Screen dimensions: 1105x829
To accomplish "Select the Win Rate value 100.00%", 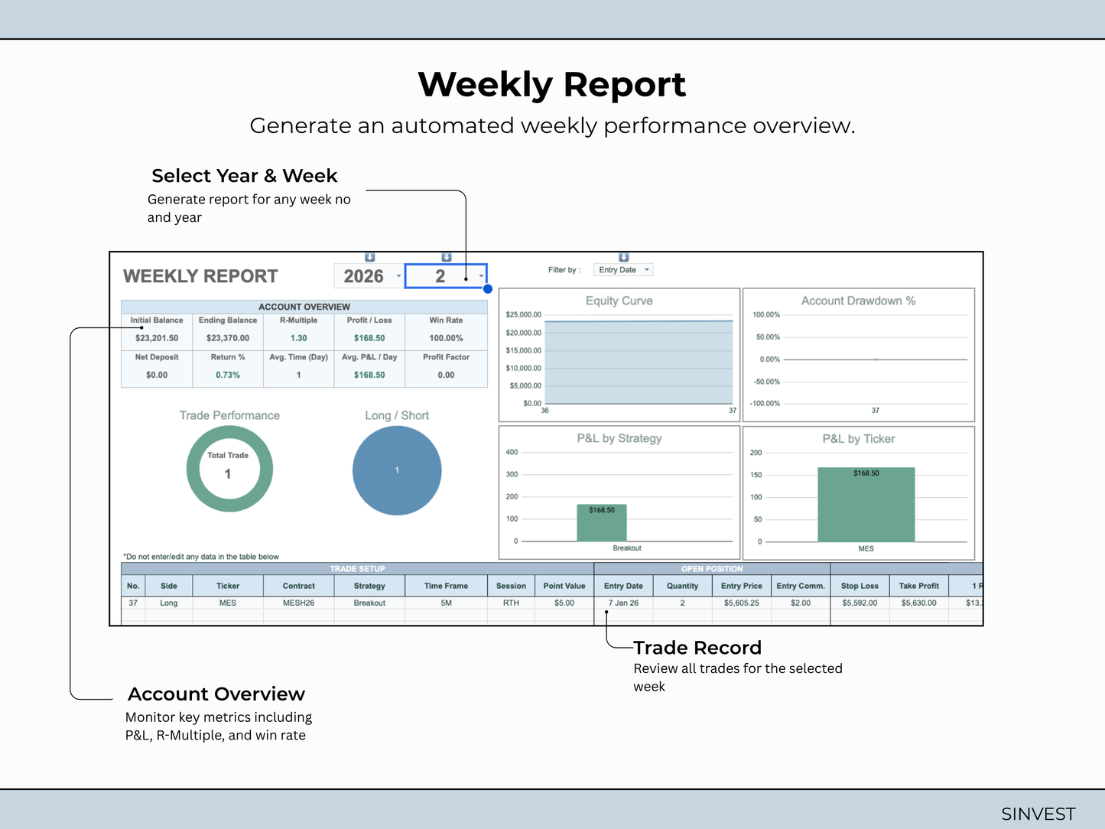I will (446, 338).
